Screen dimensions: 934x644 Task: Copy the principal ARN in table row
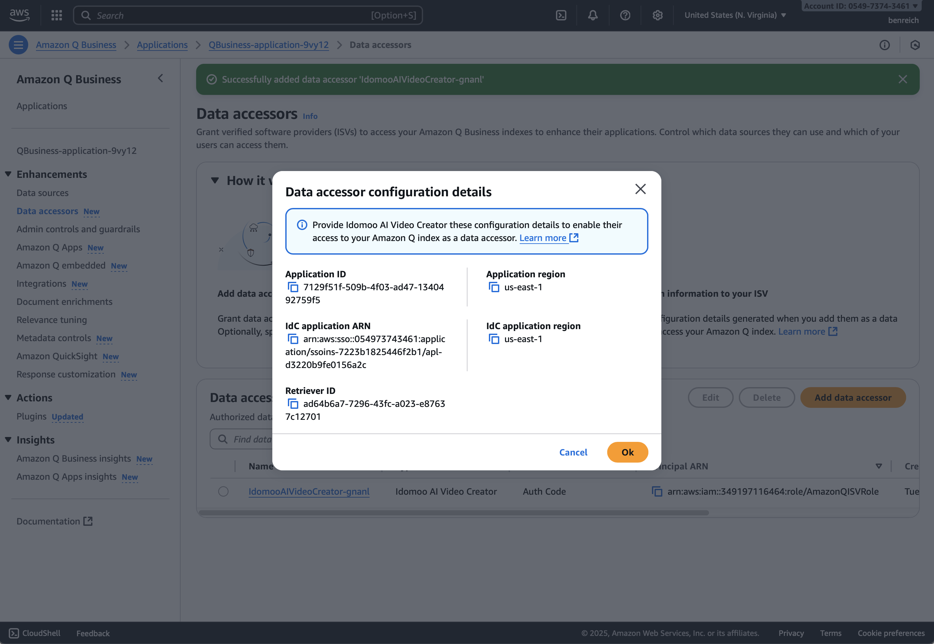656,491
